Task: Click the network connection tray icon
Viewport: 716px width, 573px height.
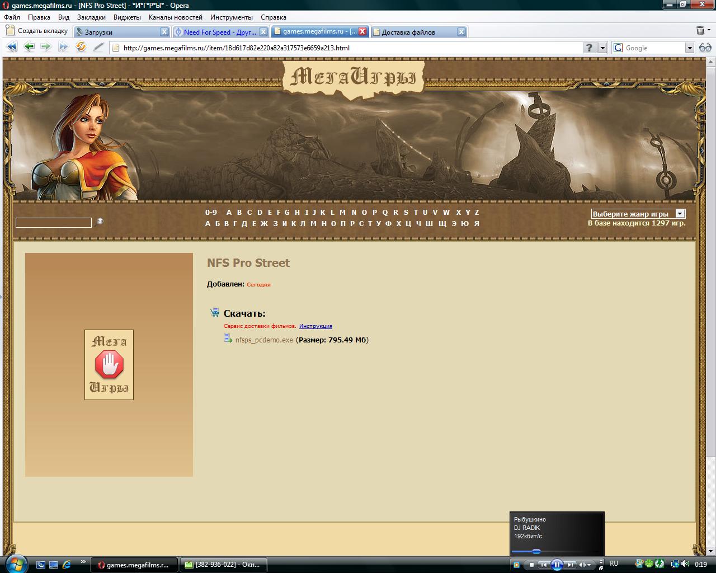Action: (x=675, y=564)
